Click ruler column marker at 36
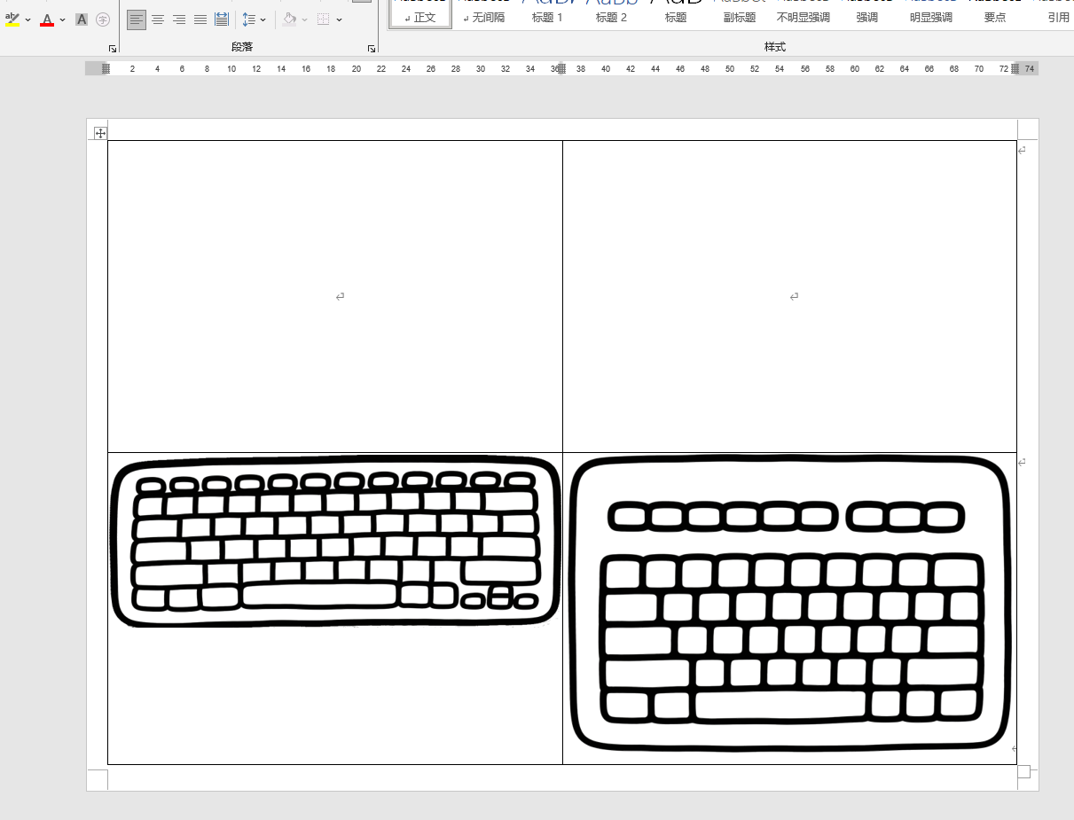This screenshot has width=1074, height=820. pyautogui.click(x=561, y=68)
